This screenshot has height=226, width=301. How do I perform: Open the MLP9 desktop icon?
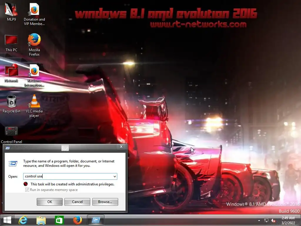[x=11, y=12]
